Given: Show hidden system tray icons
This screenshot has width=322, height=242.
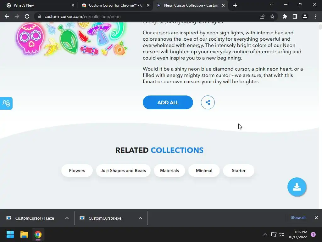Looking at the screenshot, I should (x=265, y=234).
